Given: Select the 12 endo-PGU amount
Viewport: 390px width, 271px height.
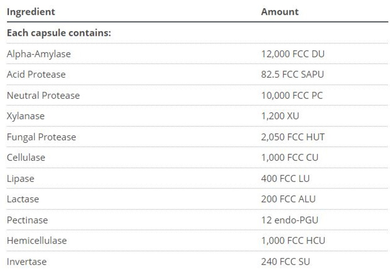Looking at the screenshot, I should click(290, 220).
